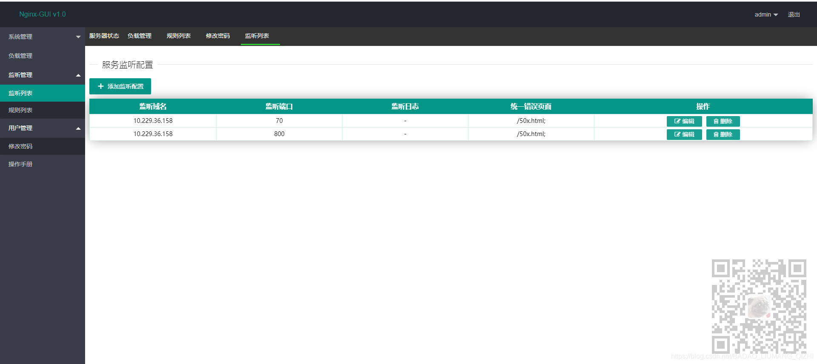Screen dimensions: 817x364
Task: Switch to the 服务器状态 tab
Action: coord(104,36)
